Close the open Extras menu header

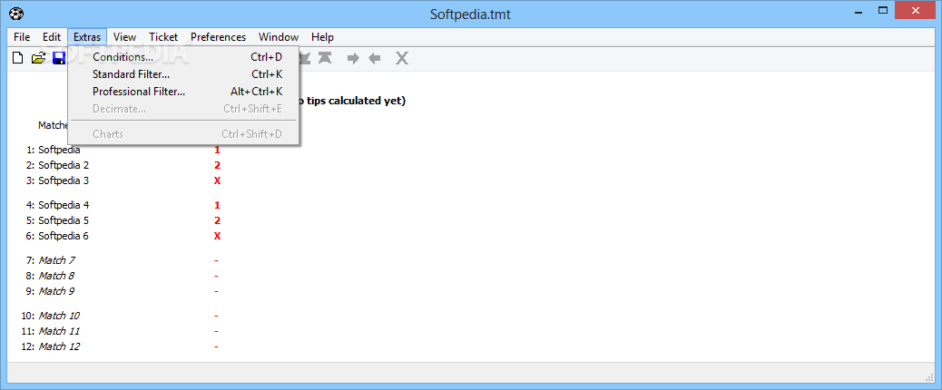[x=87, y=37]
